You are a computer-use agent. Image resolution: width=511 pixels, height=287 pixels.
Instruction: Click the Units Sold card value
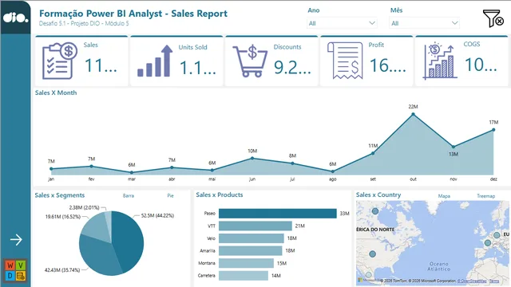(x=197, y=68)
